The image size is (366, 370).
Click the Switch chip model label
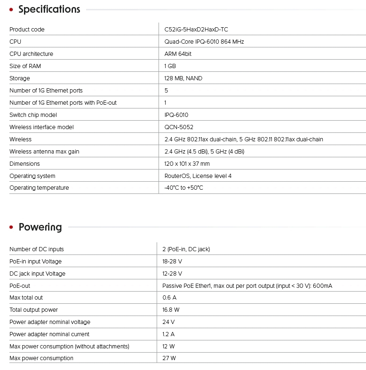tap(33, 115)
